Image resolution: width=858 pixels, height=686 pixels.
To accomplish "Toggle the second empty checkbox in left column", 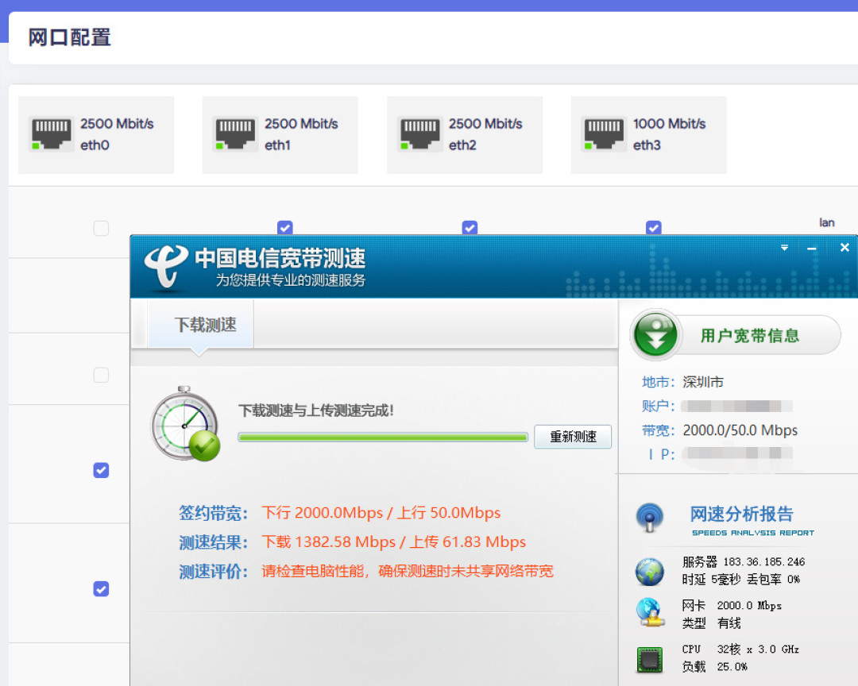I will pyautogui.click(x=101, y=376).
